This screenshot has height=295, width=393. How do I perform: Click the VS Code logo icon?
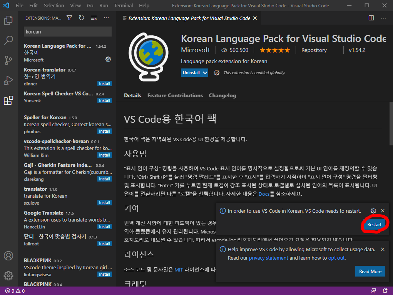(6, 5)
